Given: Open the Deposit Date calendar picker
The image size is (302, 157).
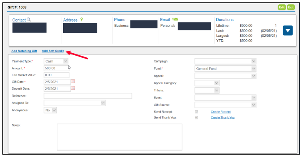Looking at the screenshot, I should (x=73, y=88).
